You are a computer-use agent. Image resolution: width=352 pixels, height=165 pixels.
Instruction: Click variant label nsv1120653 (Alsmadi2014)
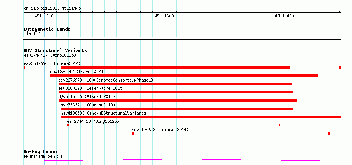(x=160, y=130)
